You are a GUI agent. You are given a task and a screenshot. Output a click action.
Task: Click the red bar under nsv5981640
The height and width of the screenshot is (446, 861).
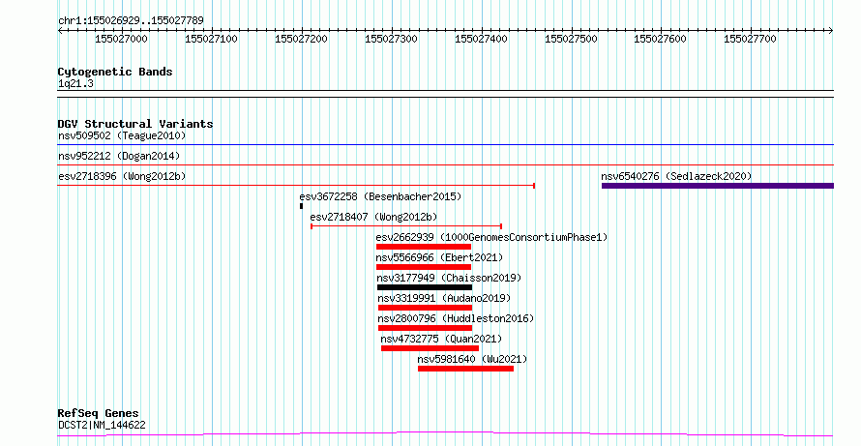(x=465, y=369)
